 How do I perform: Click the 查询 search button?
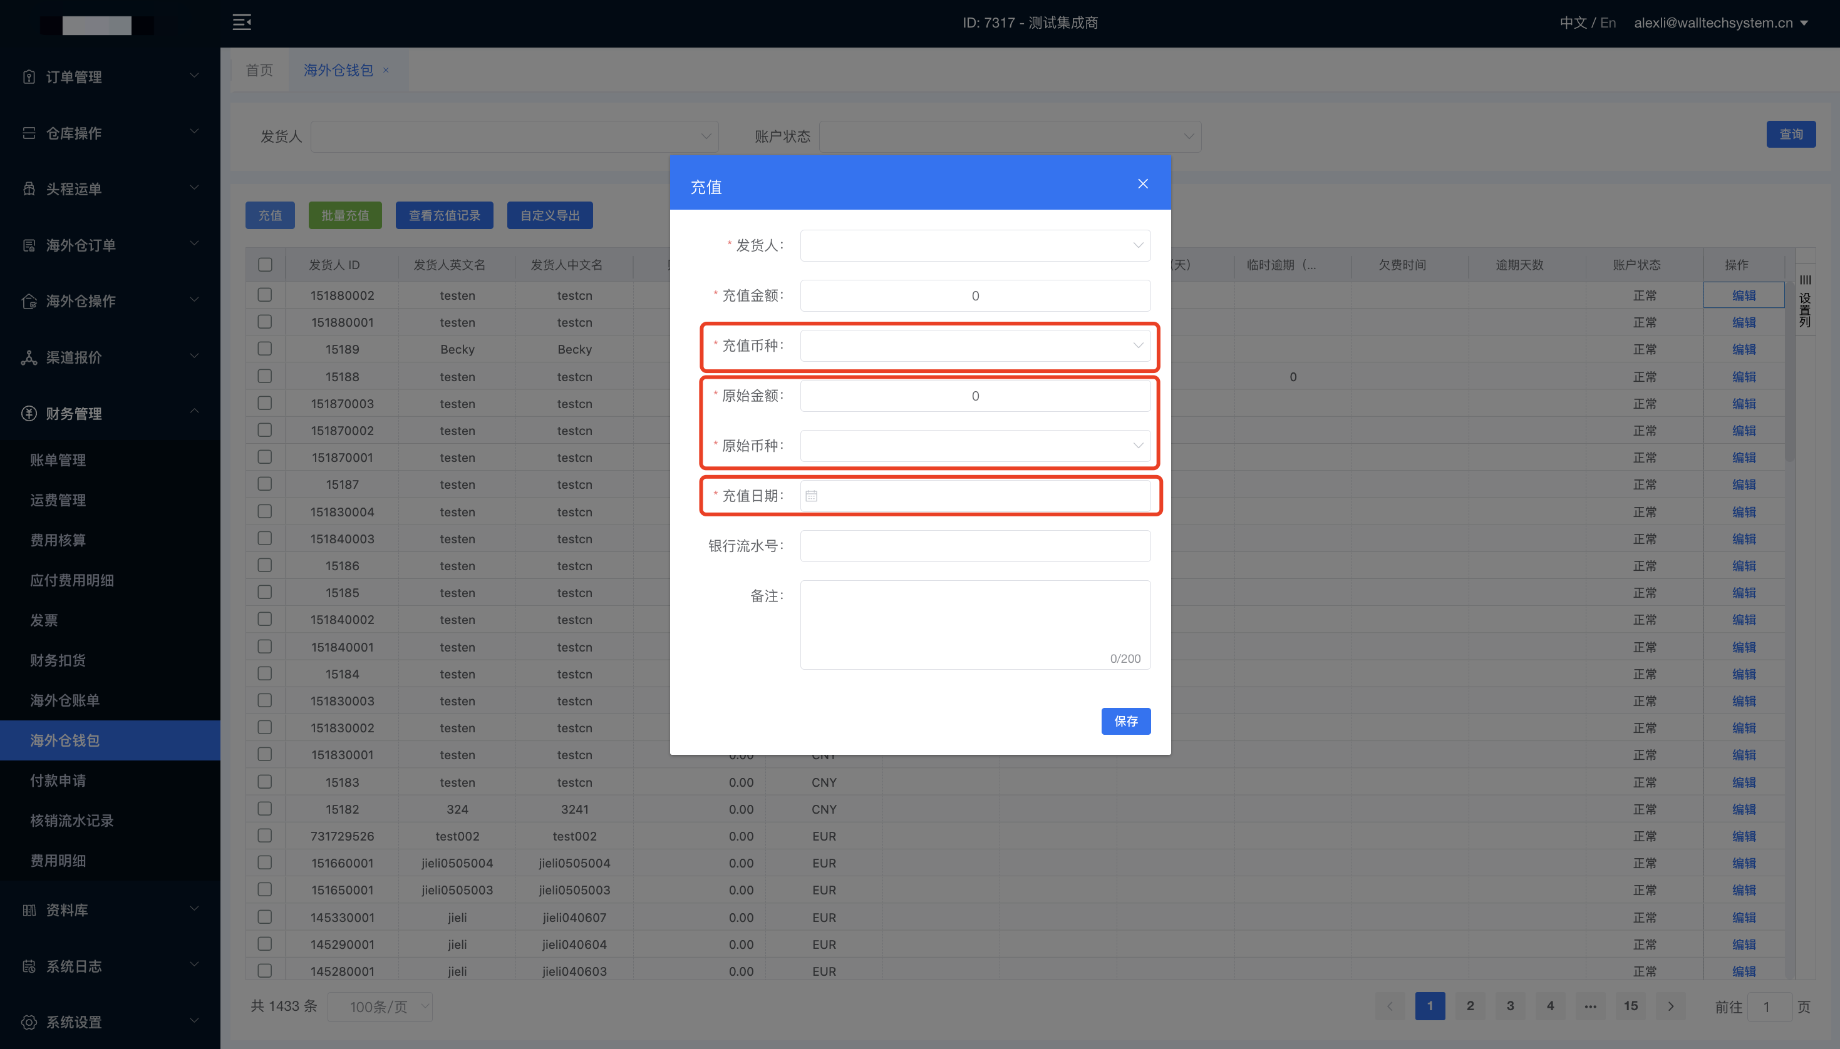click(x=1791, y=134)
